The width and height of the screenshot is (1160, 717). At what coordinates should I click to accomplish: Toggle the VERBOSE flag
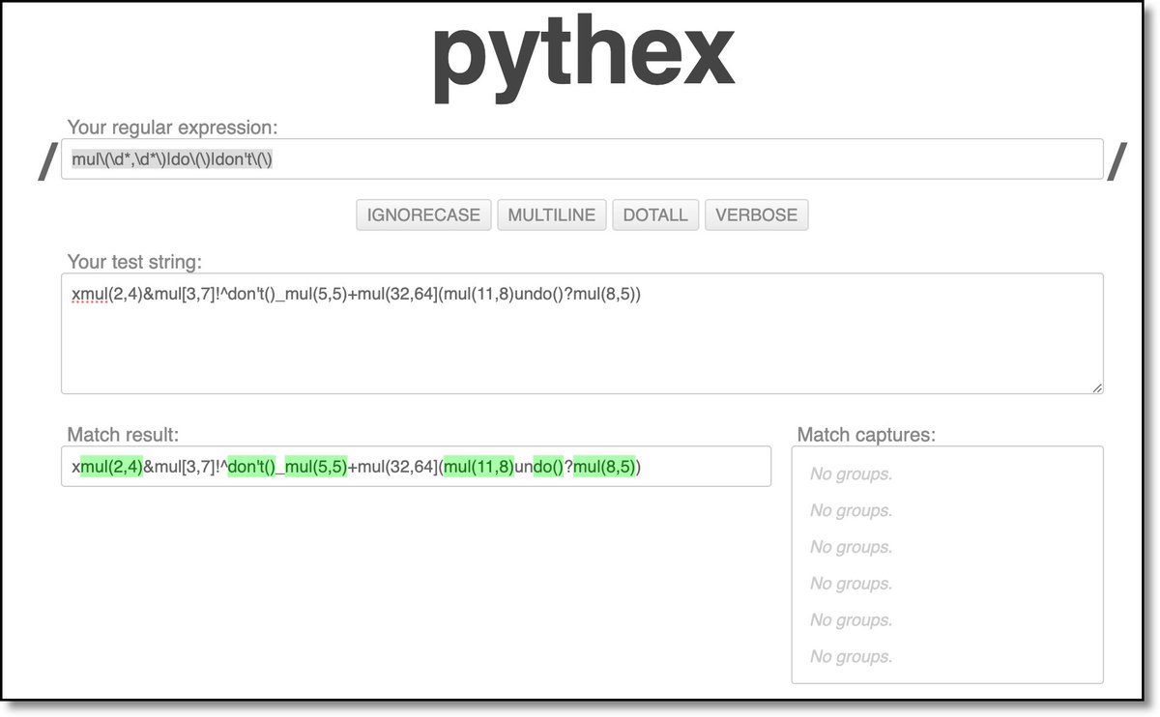756,215
